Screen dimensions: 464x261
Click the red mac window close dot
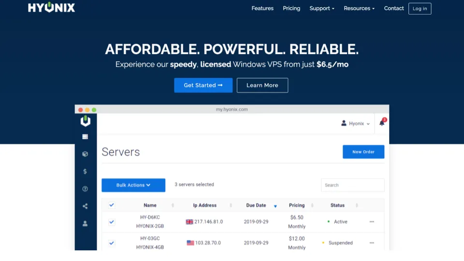coord(81,110)
